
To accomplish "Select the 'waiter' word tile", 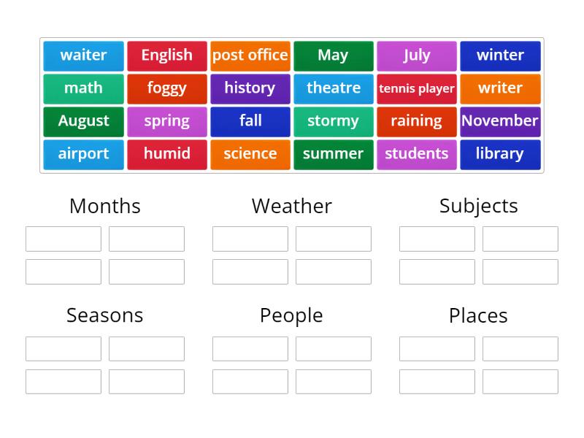I will point(82,55).
